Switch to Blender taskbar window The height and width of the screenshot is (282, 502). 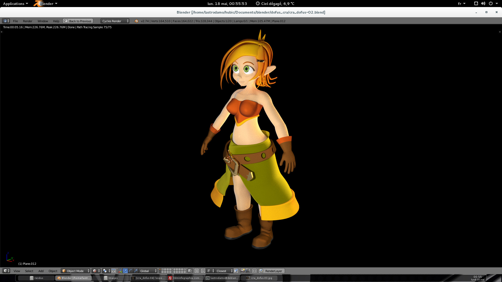[x=73, y=278]
